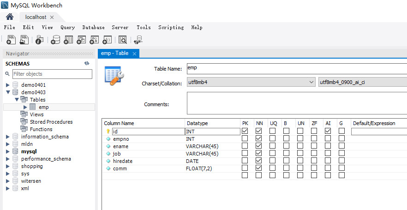Expand the demo0401 schema
Screen dimensions: 407x210
click(x=8, y=85)
